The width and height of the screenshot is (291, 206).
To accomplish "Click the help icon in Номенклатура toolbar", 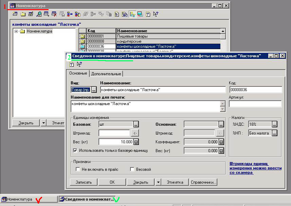I will click(148, 14).
